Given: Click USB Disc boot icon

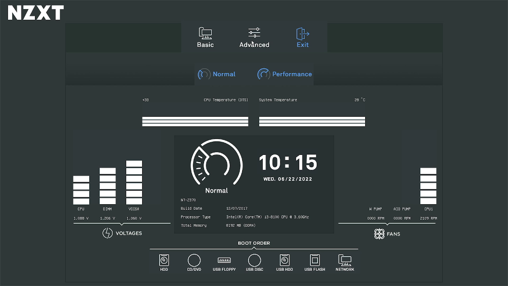Looking at the screenshot, I should [254, 261].
